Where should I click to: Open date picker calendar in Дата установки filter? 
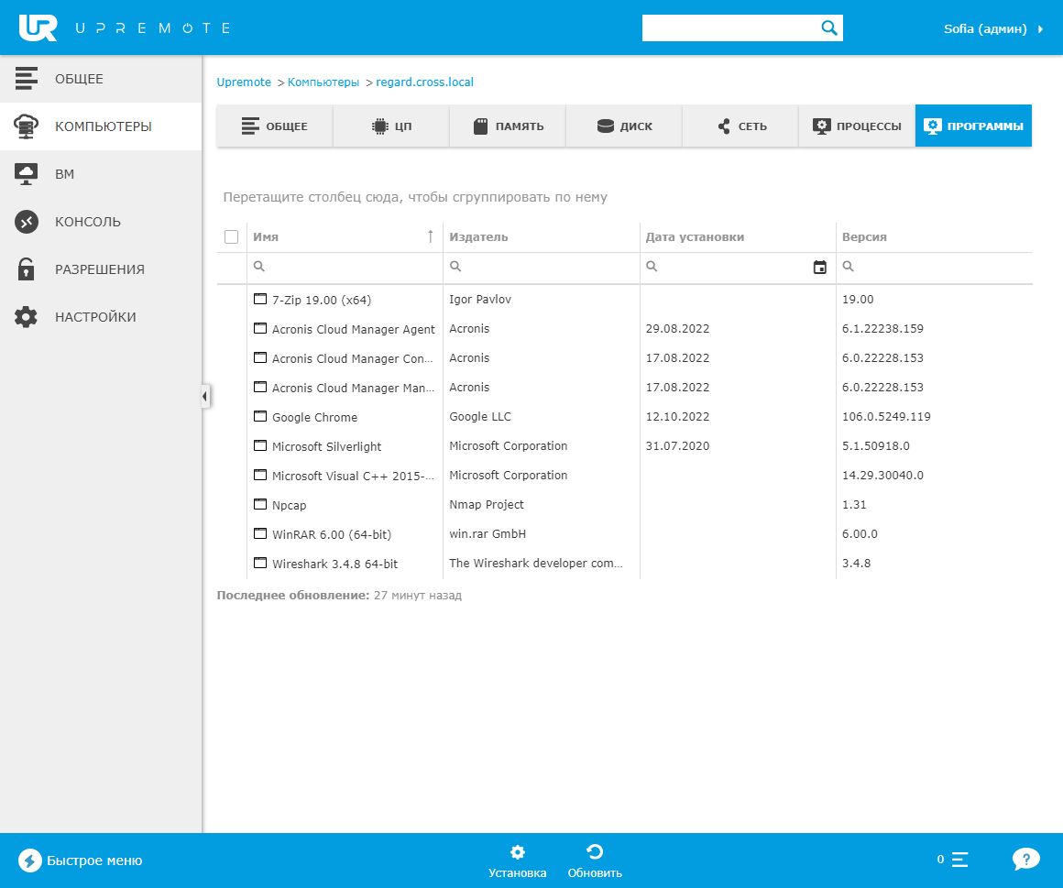tap(819, 267)
